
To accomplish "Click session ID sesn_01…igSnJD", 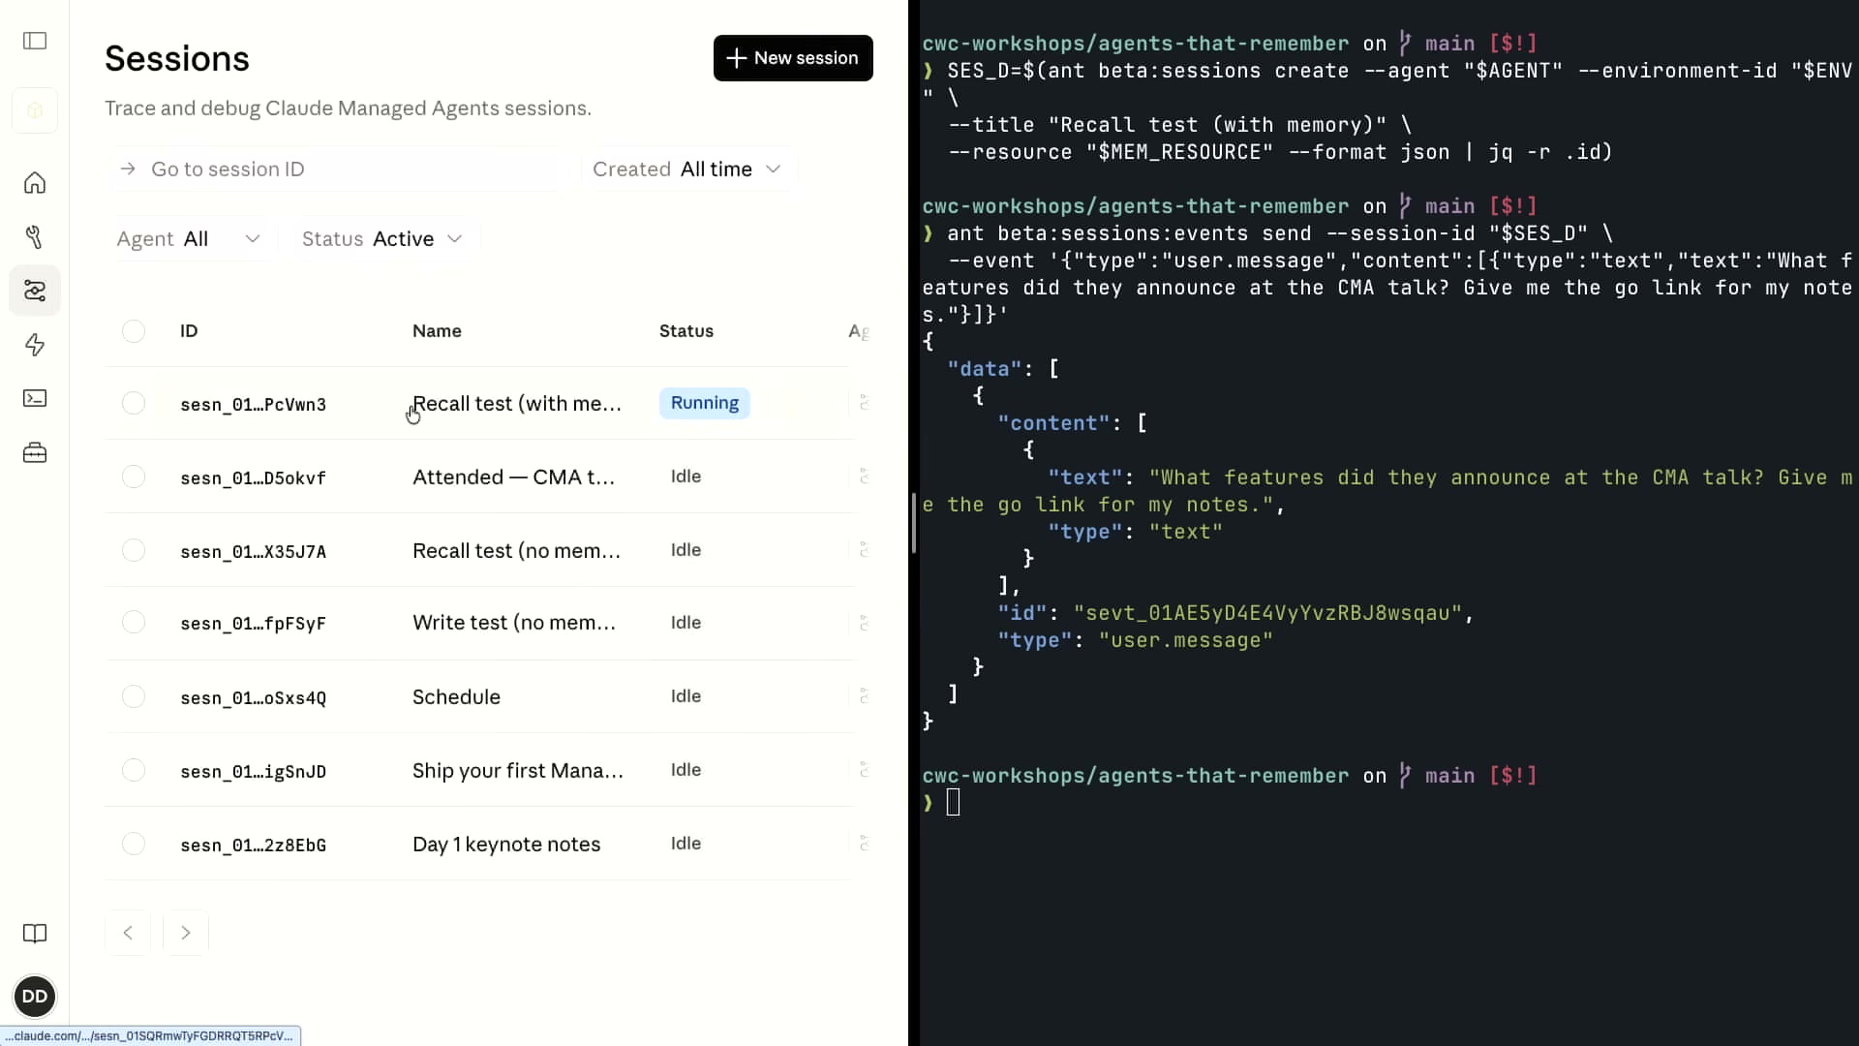I will pos(253,772).
